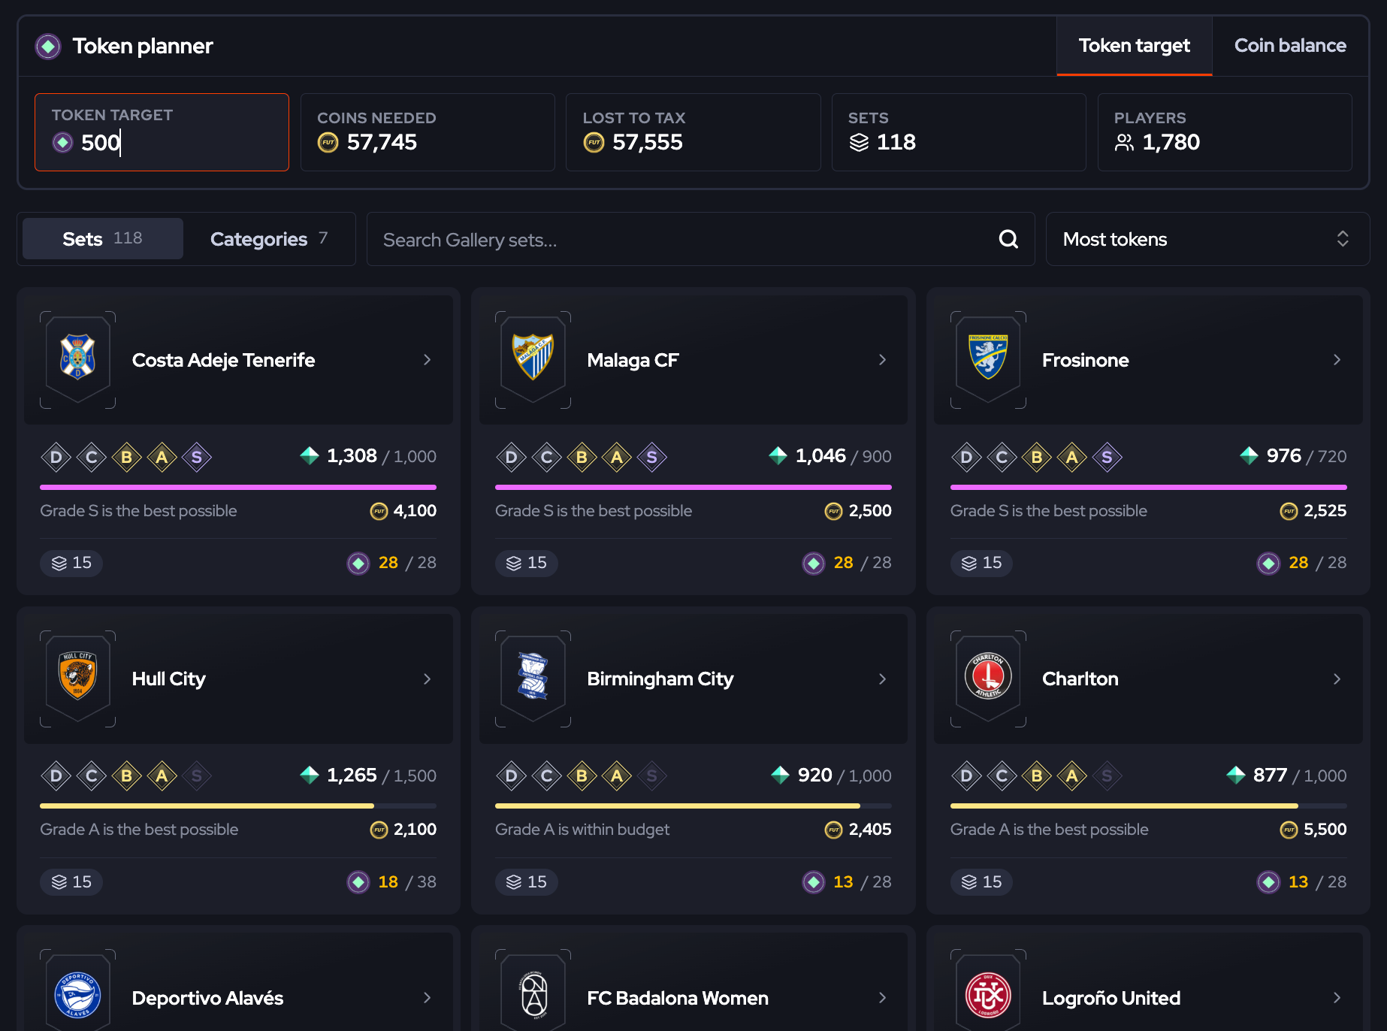Click the green diamond icon on Hull City
The width and height of the screenshot is (1387, 1031).
pos(310,775)
